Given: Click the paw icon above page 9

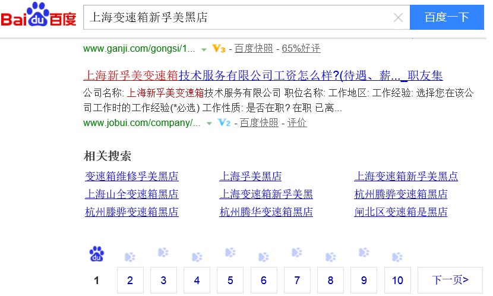Looking at the screenshot, I should (x=364, y=252).
